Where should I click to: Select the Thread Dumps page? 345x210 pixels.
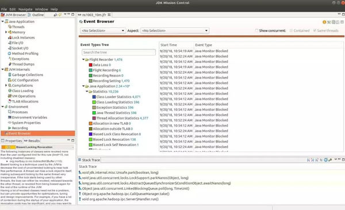coord(21,64)
